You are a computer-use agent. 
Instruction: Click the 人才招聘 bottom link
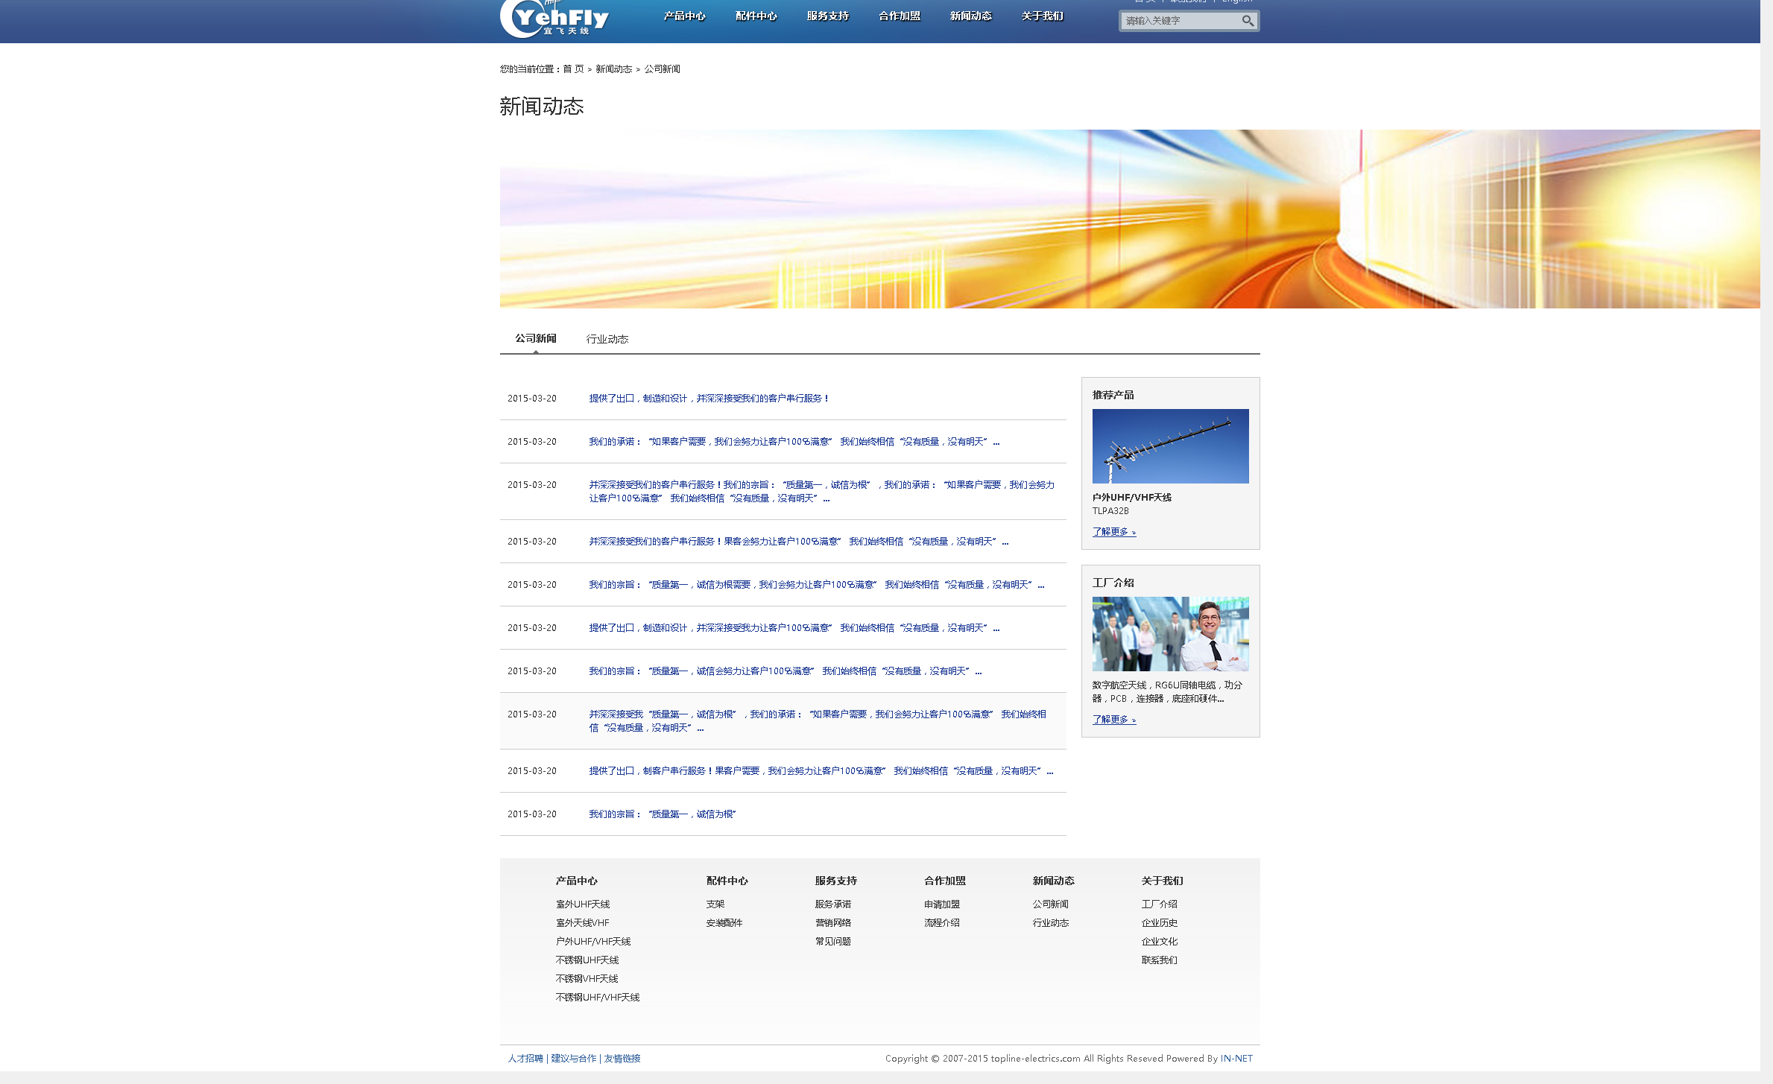(525, 1059)
